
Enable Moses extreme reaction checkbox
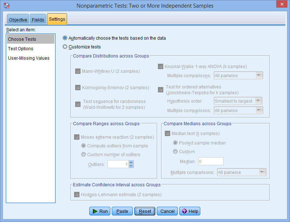77,137
